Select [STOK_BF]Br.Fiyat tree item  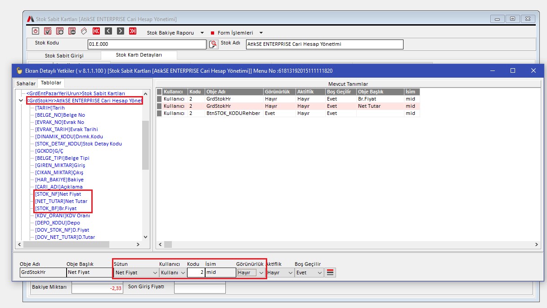pyautogui.click(x=56, y=208)
